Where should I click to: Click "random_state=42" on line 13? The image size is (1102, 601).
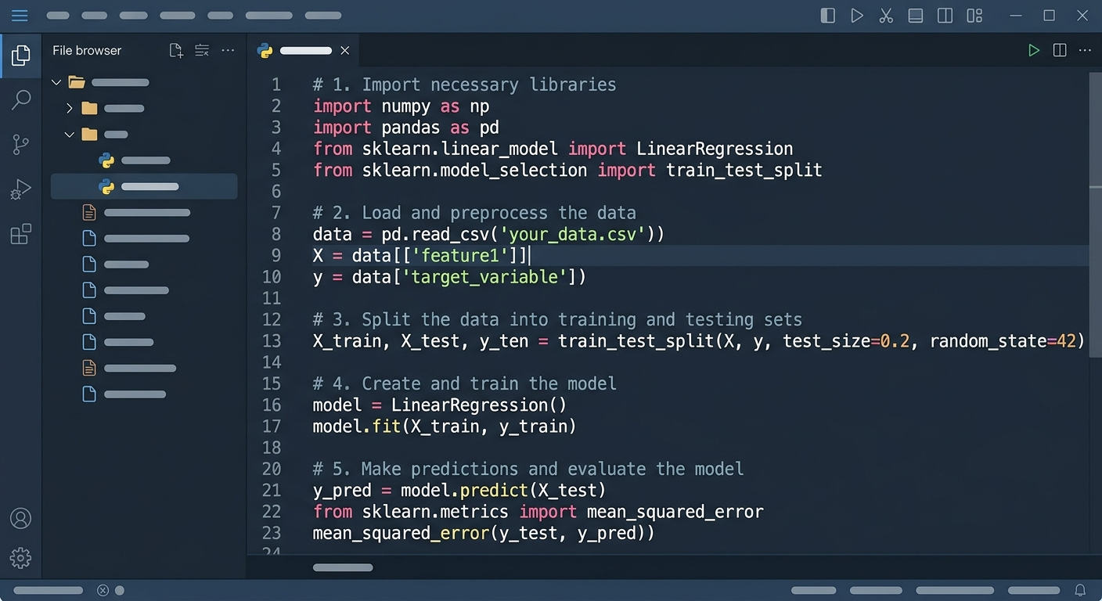point(1003,341)
